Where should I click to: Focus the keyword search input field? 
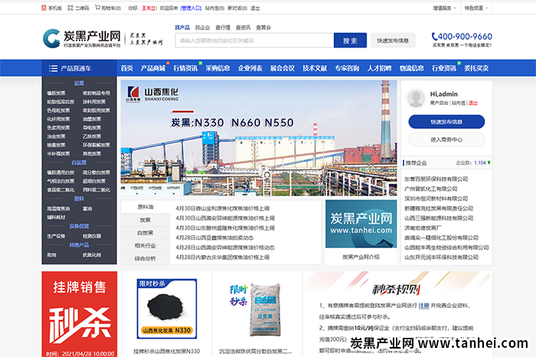coord(255,41)
